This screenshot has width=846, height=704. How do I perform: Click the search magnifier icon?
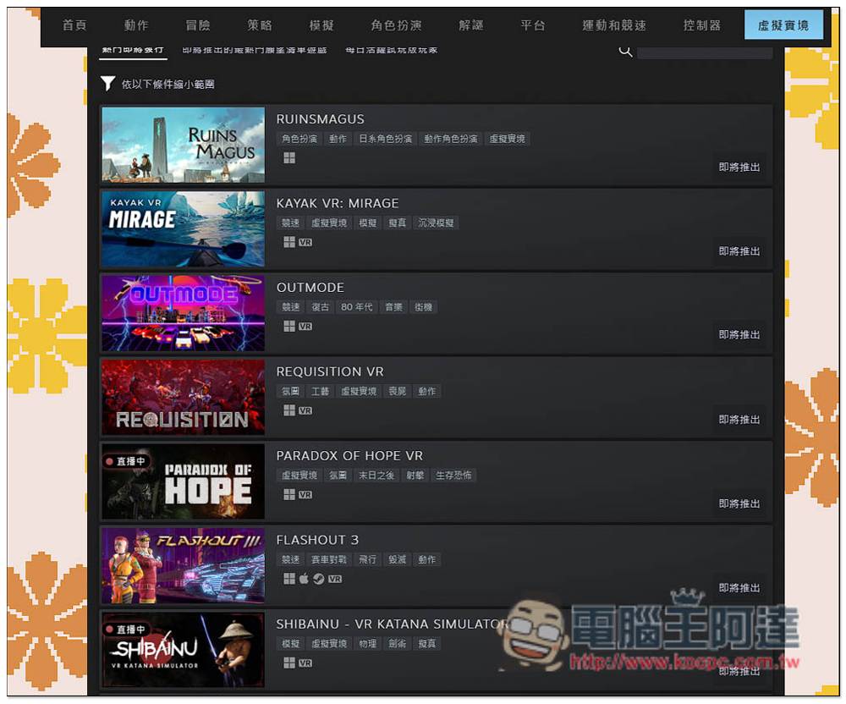tap(625, 51)
